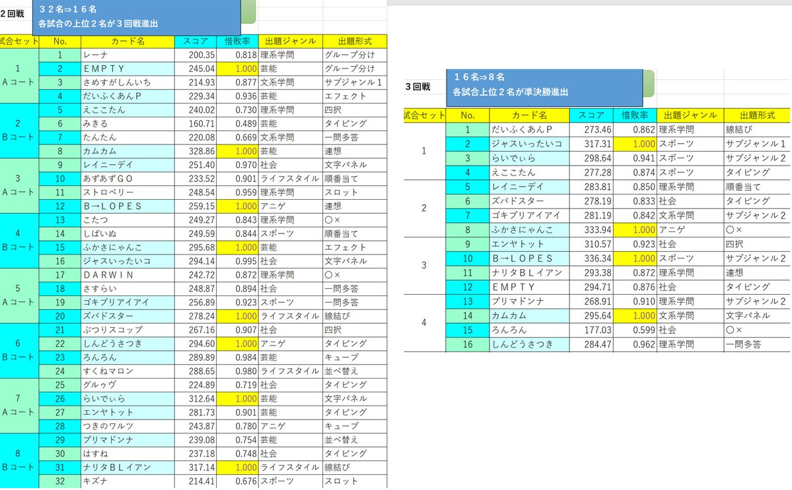Viewport: 792px width, 490px height.
Task: Select the 'グルゥヴ' name cell
Action: pyautogui.click(x=127, y=384)
